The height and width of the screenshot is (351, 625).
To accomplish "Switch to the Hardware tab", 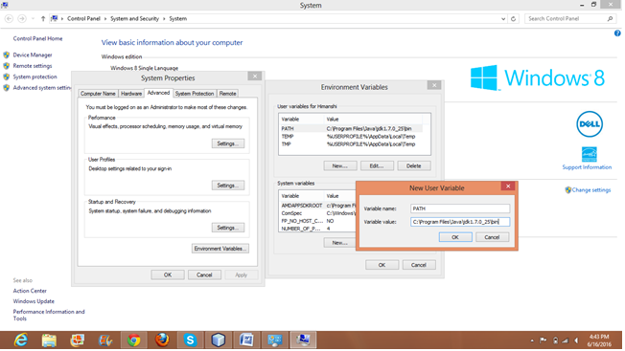I will (x=131, y=94).
